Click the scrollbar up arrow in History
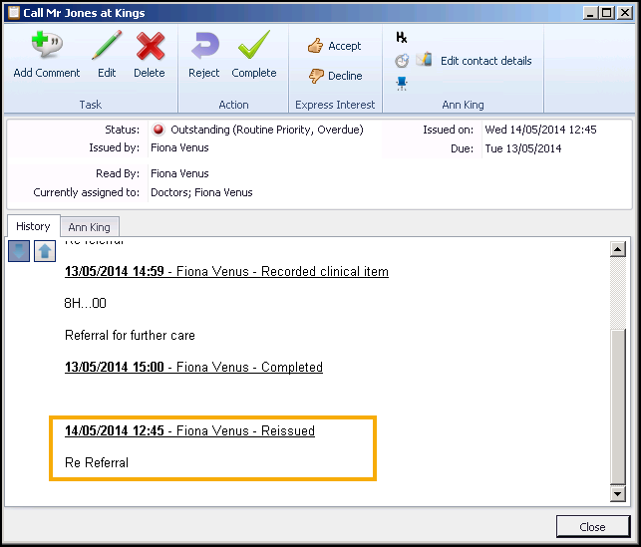The image size is (641, 547). (x=617, y=250)
